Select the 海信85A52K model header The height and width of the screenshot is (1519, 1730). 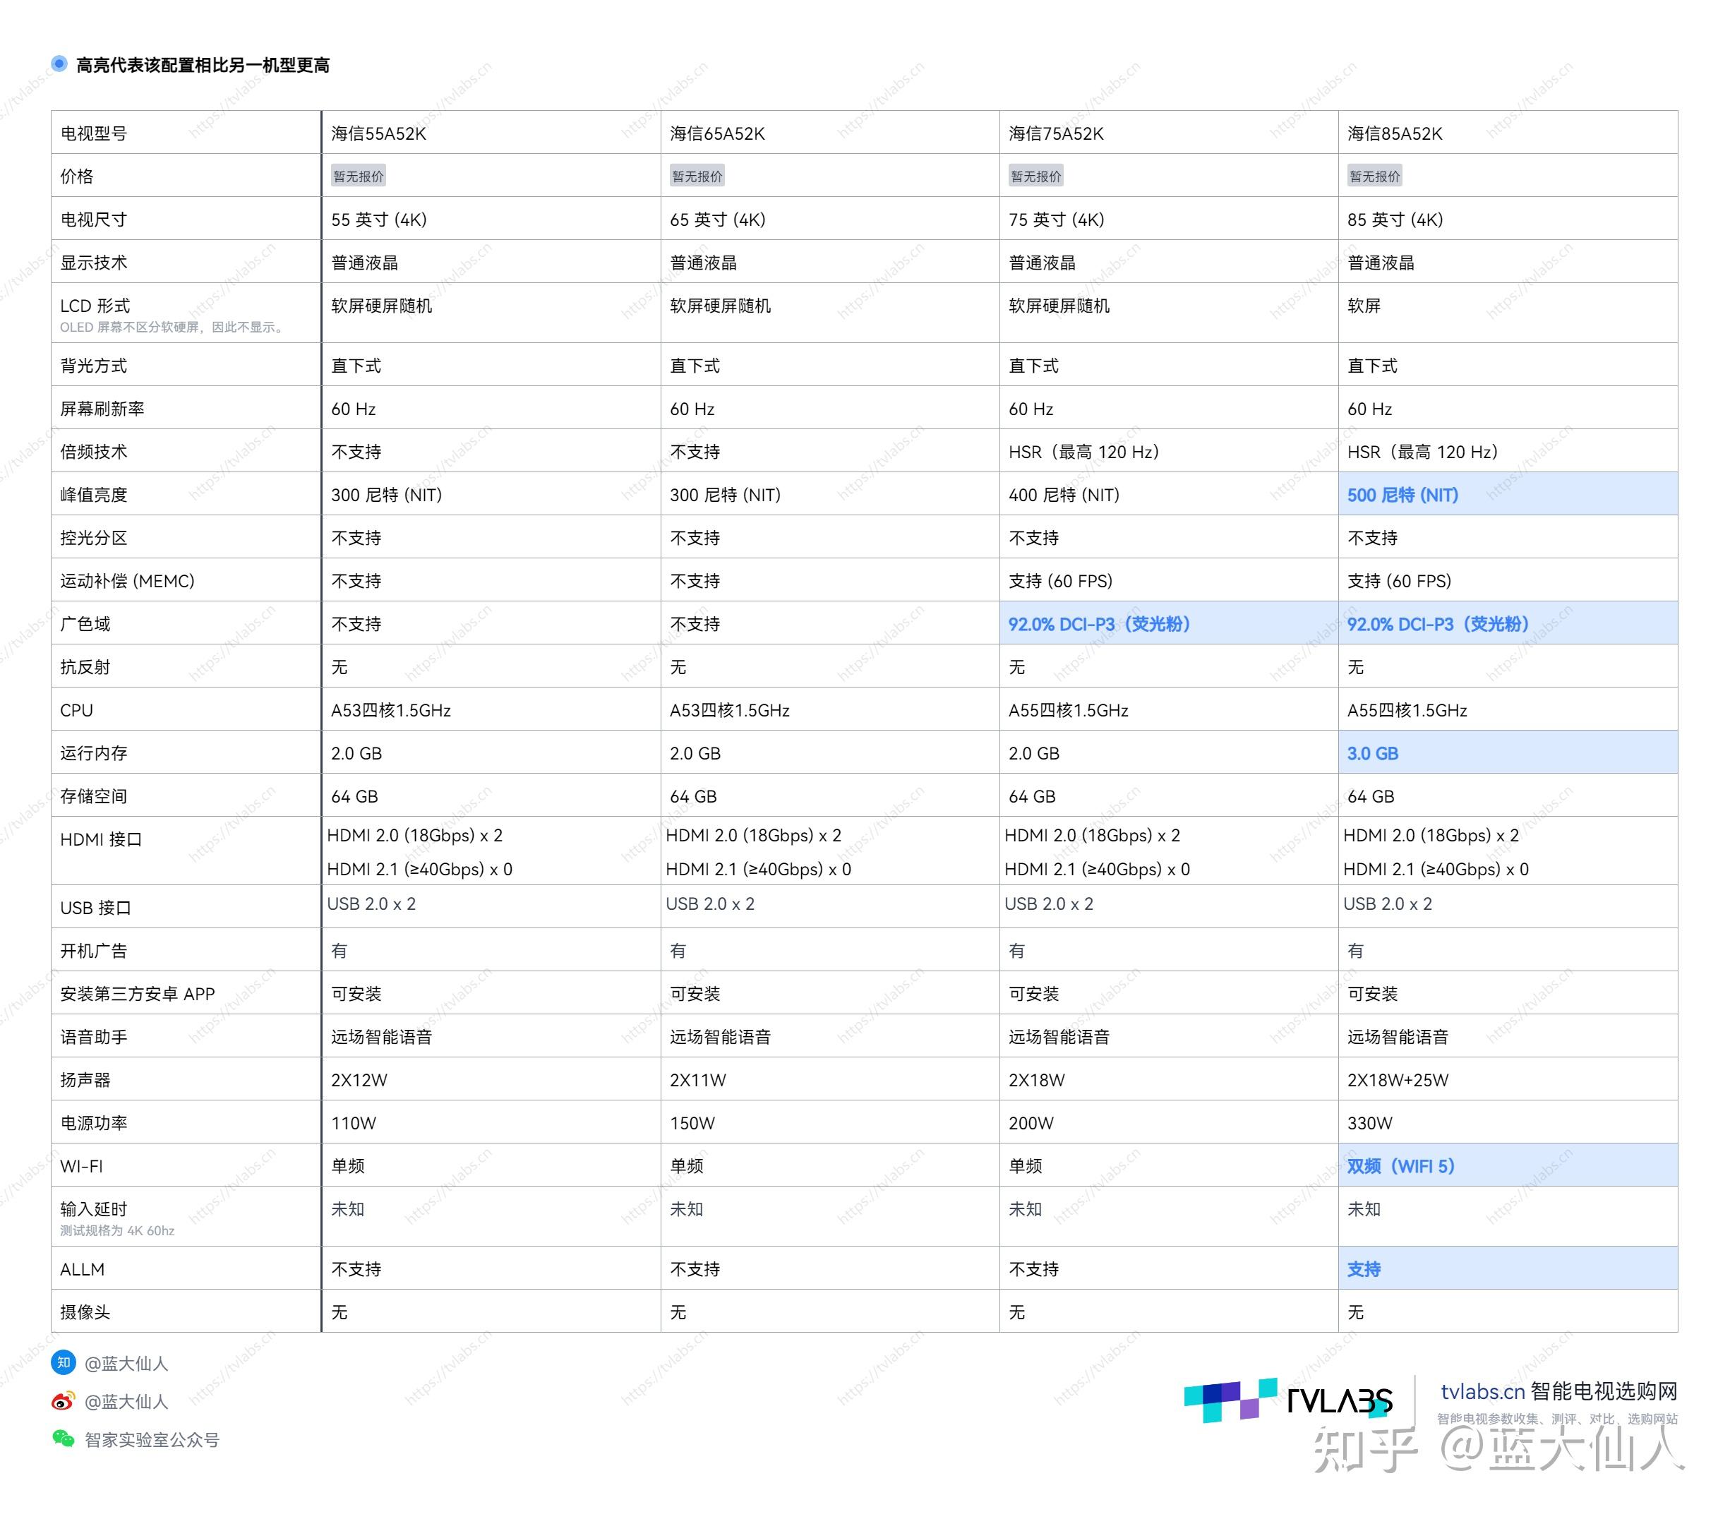tap(1395, 133)
